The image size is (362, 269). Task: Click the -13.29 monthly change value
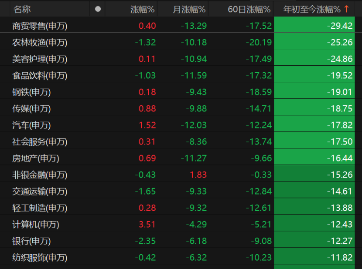pos(194,26)
